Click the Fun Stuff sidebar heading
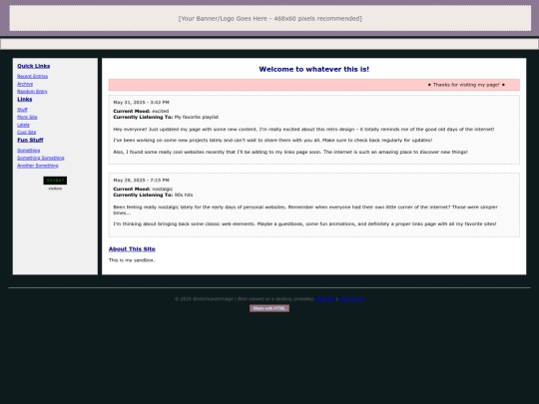The width and height of the screenshot is (539, 404). [30, 140]
